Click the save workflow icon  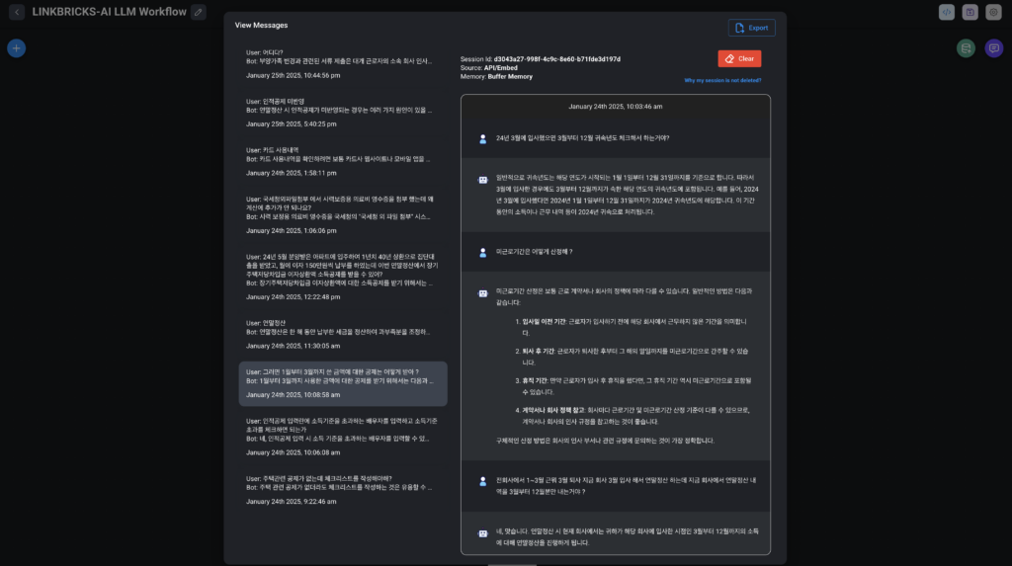pos(970,12)
